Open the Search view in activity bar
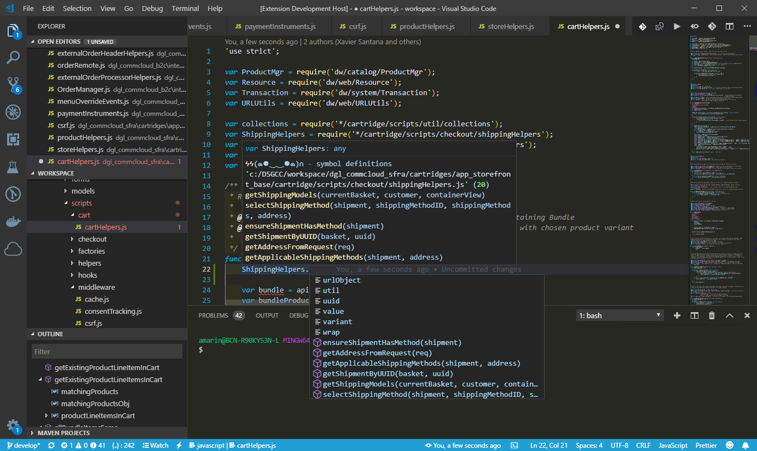 [x=13, y=57]
